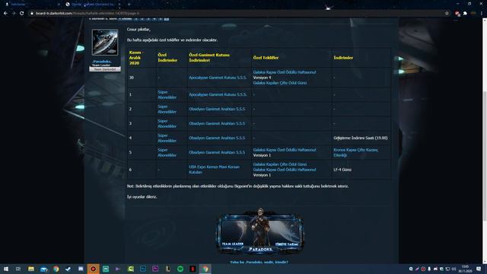Open the Chrome three-dot menu
Viewport: 487px width, 274px height.
(482, 14)
